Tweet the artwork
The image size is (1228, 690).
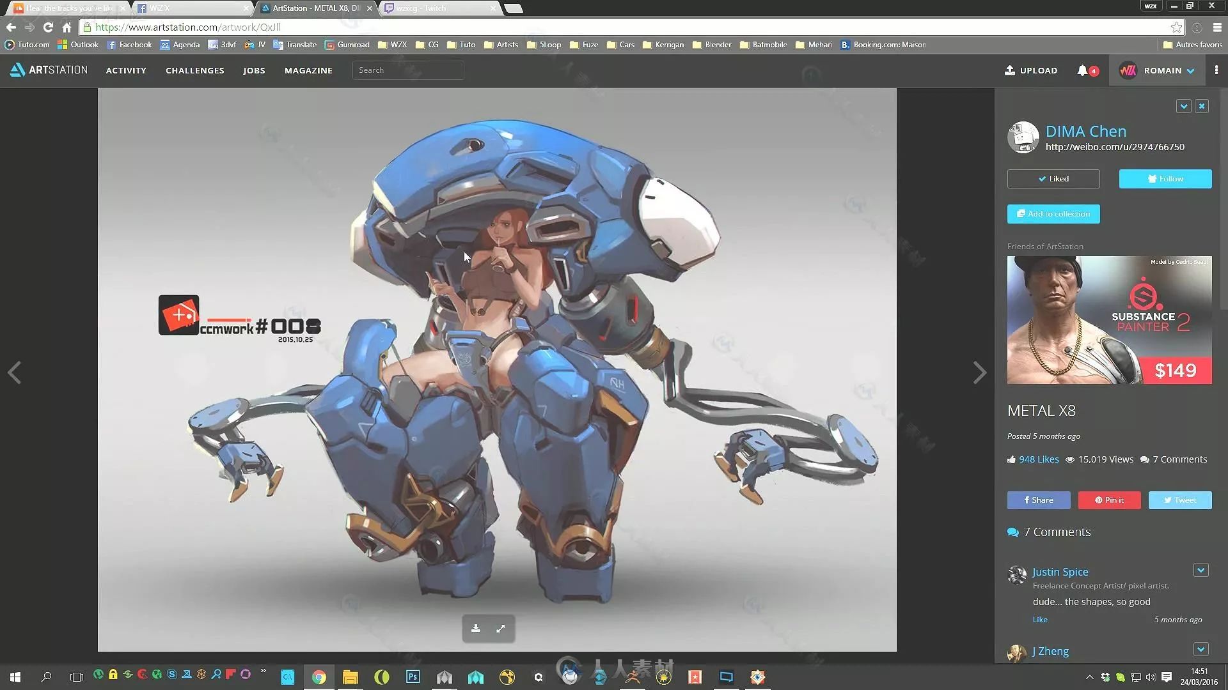pos(1180,500)
